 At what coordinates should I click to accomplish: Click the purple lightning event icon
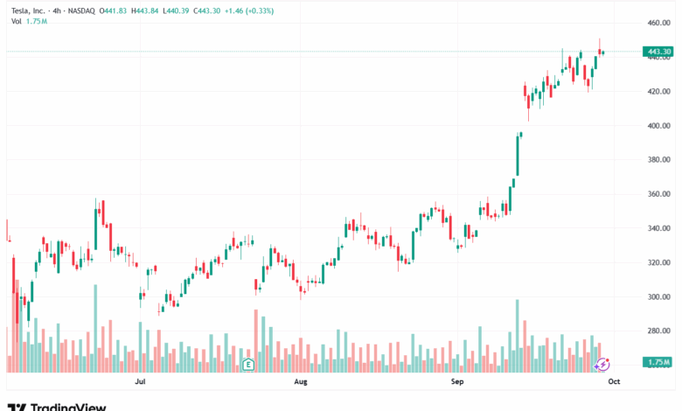click(602, 363)
